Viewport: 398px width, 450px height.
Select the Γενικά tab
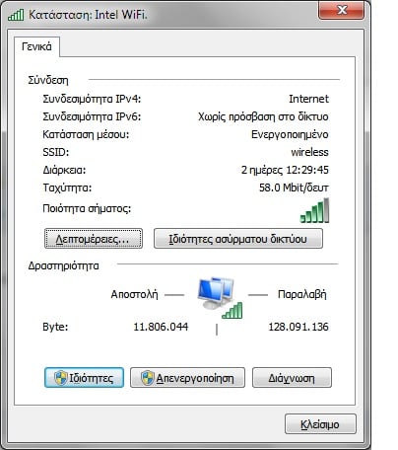tap(36, 46)
